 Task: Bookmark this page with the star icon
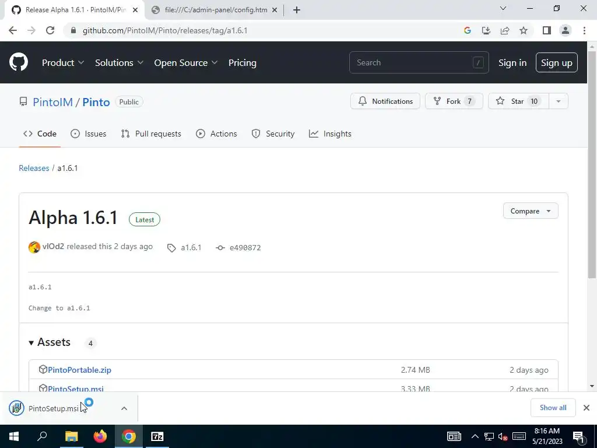tap(524, 30)
